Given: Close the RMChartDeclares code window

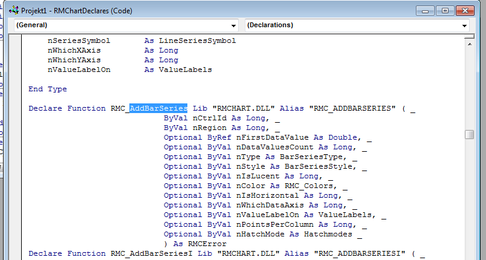Looking at the screenshot, I should coord(465,11).
